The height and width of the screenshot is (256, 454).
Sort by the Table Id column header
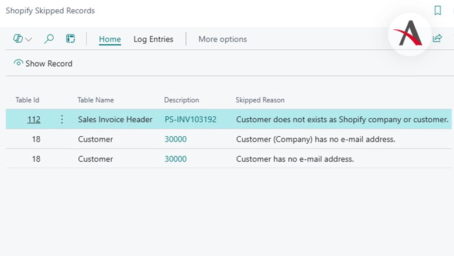(27, 100)
